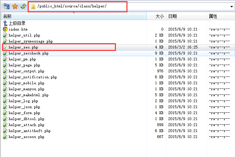Click the up-level directory arrow icon
Image resolution: width=235 pixels, height=157 pixels.
click(x=5, y=23)
